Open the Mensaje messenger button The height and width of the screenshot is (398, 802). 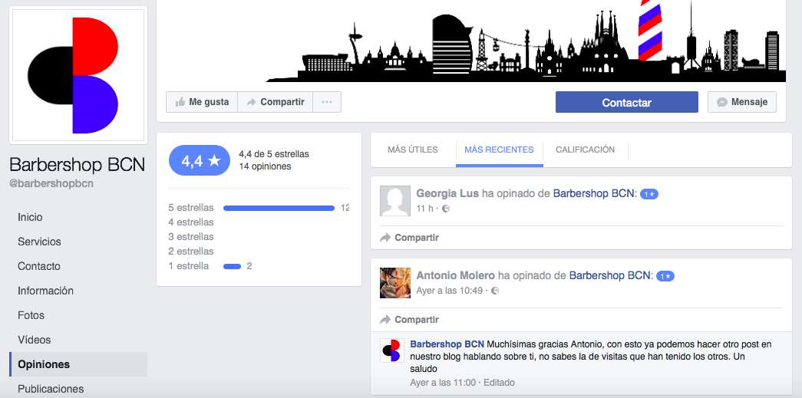coord(741,102)
